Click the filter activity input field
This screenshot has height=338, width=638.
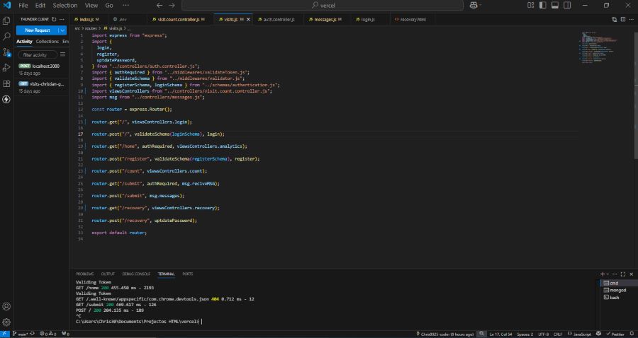click(x=38, y=54)
